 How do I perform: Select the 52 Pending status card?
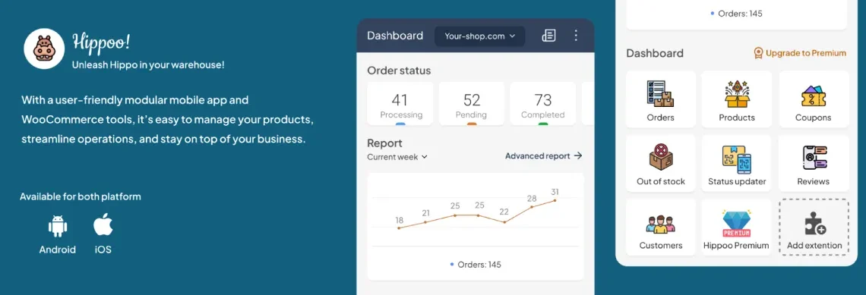(x=471, y=104)
